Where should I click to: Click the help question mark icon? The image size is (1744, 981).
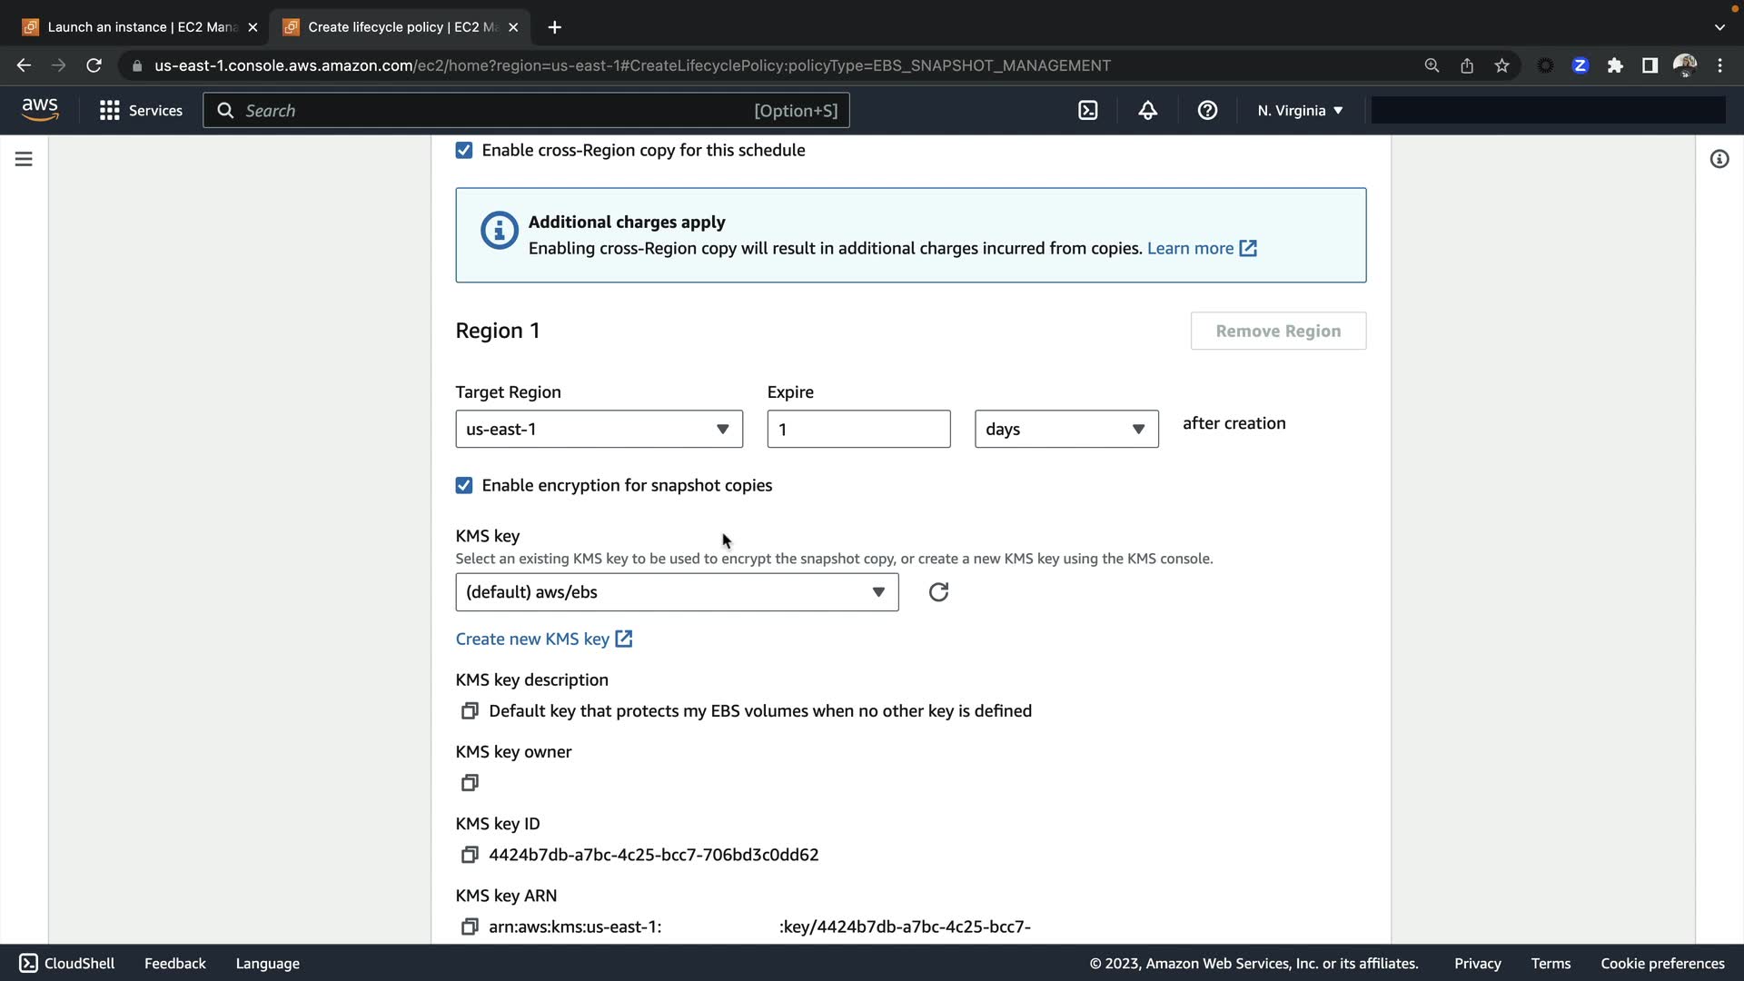pos(1207,110)
